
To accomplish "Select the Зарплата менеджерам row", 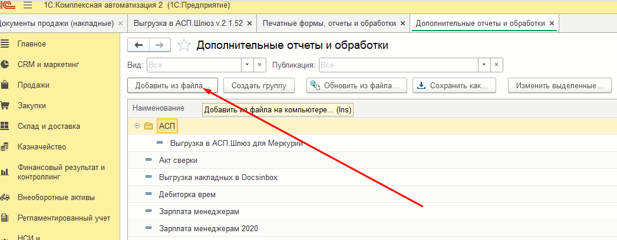I will (x=372, y=211).
